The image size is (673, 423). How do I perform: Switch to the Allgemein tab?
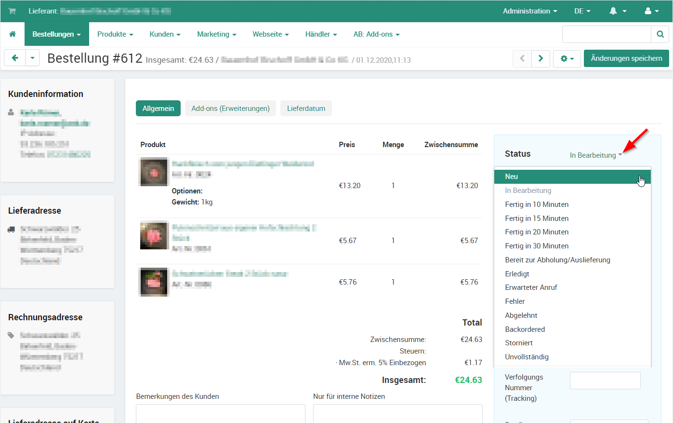158,109
